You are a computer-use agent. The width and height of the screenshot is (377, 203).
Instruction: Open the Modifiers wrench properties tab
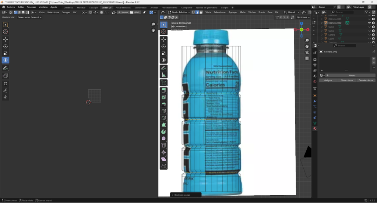tap(315, 101)
